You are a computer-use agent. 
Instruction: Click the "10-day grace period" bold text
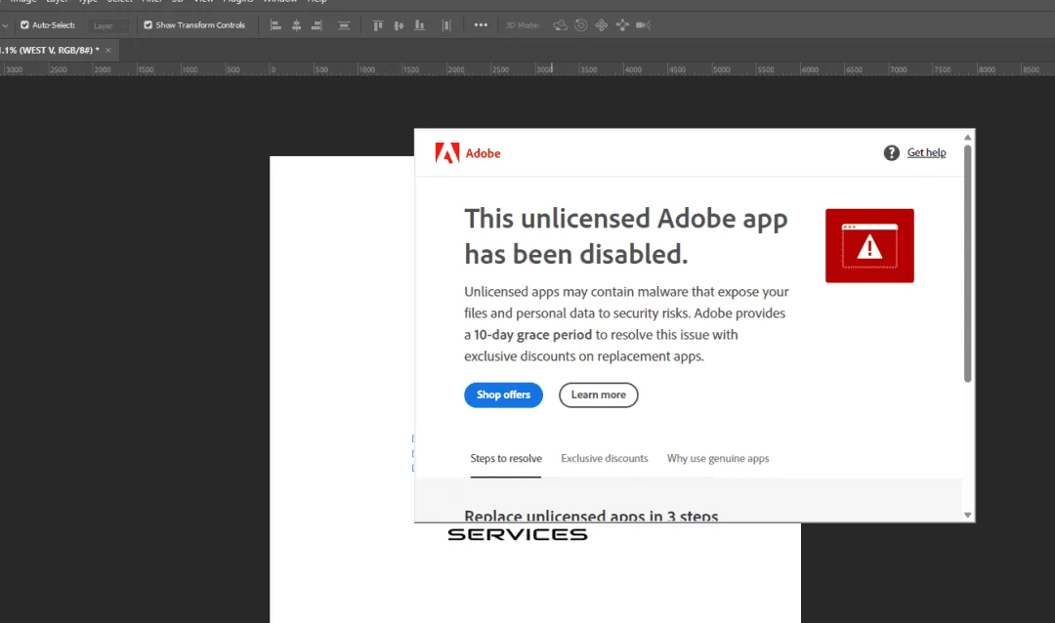(533, 334)
